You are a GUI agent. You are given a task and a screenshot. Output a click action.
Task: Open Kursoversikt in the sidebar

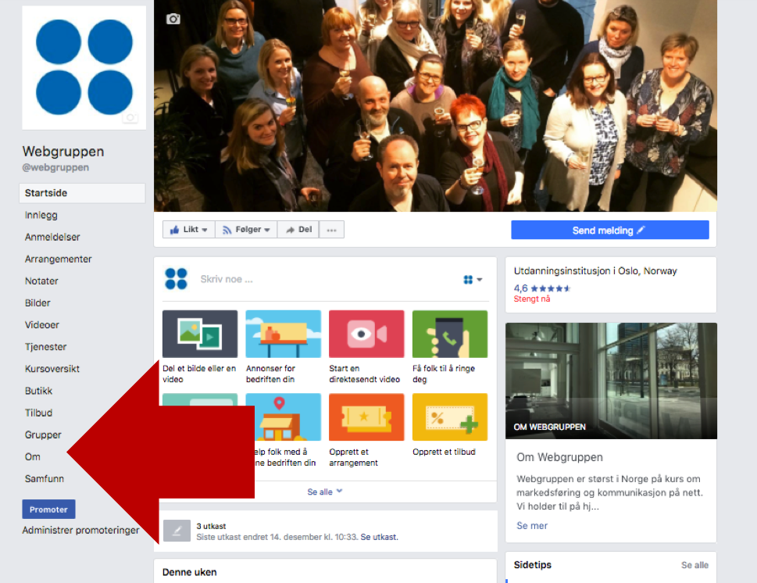52,369
